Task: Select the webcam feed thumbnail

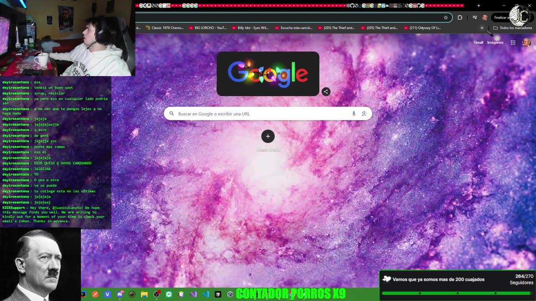Action: [67, 38]
